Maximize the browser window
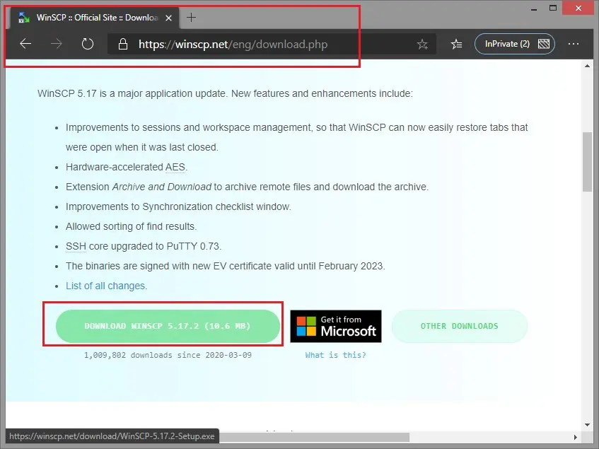This screenshot has height=449, width=599. pyautogui.click(x=553, y=8)
